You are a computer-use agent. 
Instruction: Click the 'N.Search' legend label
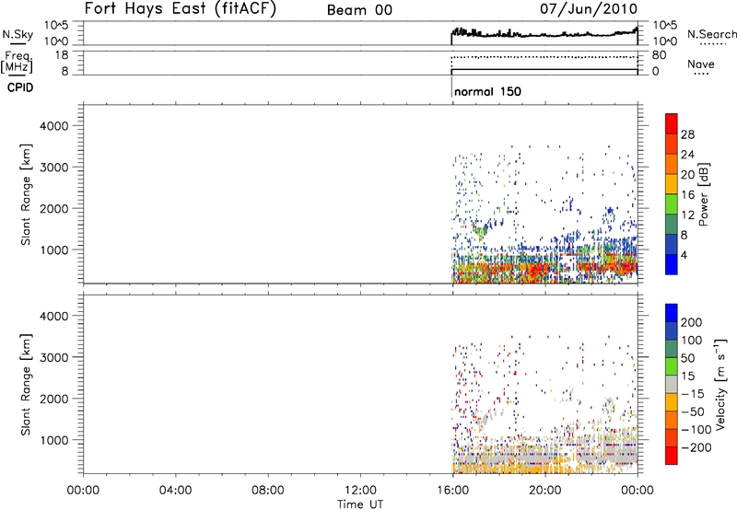[x=712, y=34]
